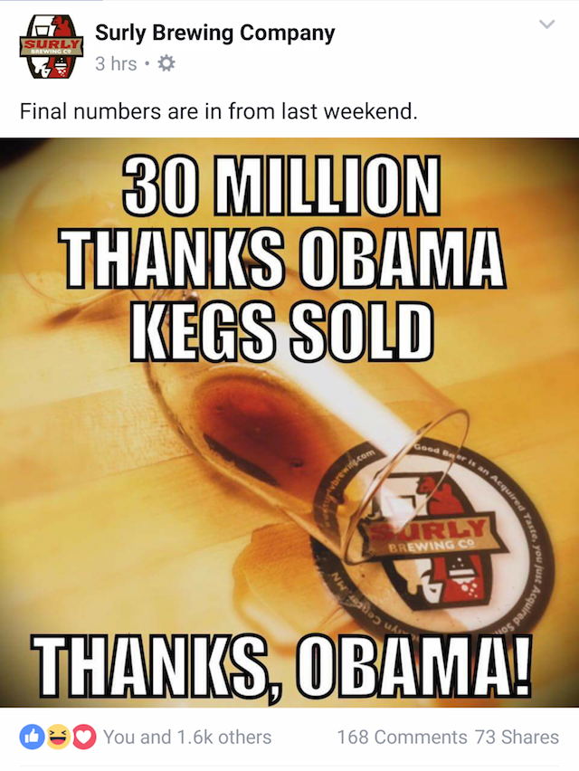
Task: Click the red SURLY banner on profile logo
Action: [52, 47]
